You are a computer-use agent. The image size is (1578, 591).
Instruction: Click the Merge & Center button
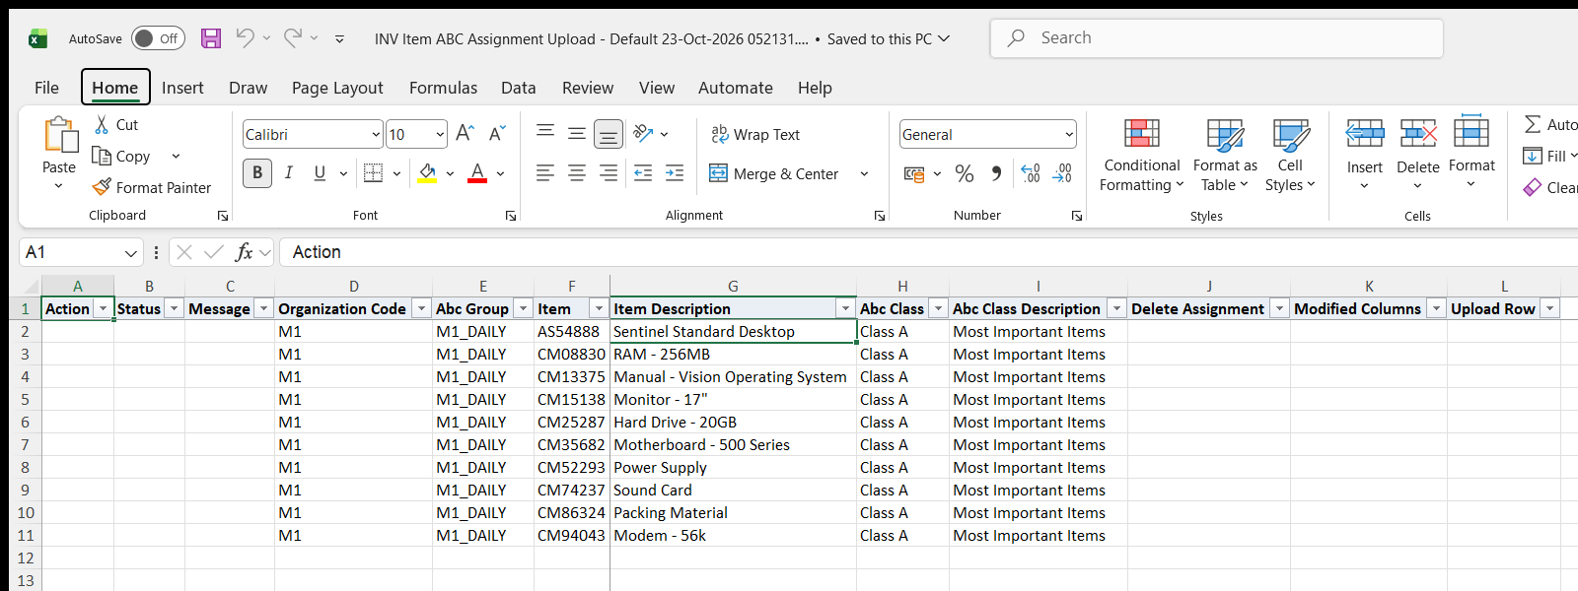774,174
